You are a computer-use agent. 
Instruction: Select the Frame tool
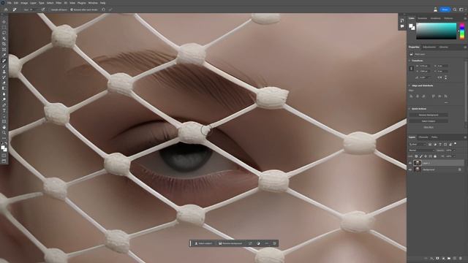pos(4,50)
